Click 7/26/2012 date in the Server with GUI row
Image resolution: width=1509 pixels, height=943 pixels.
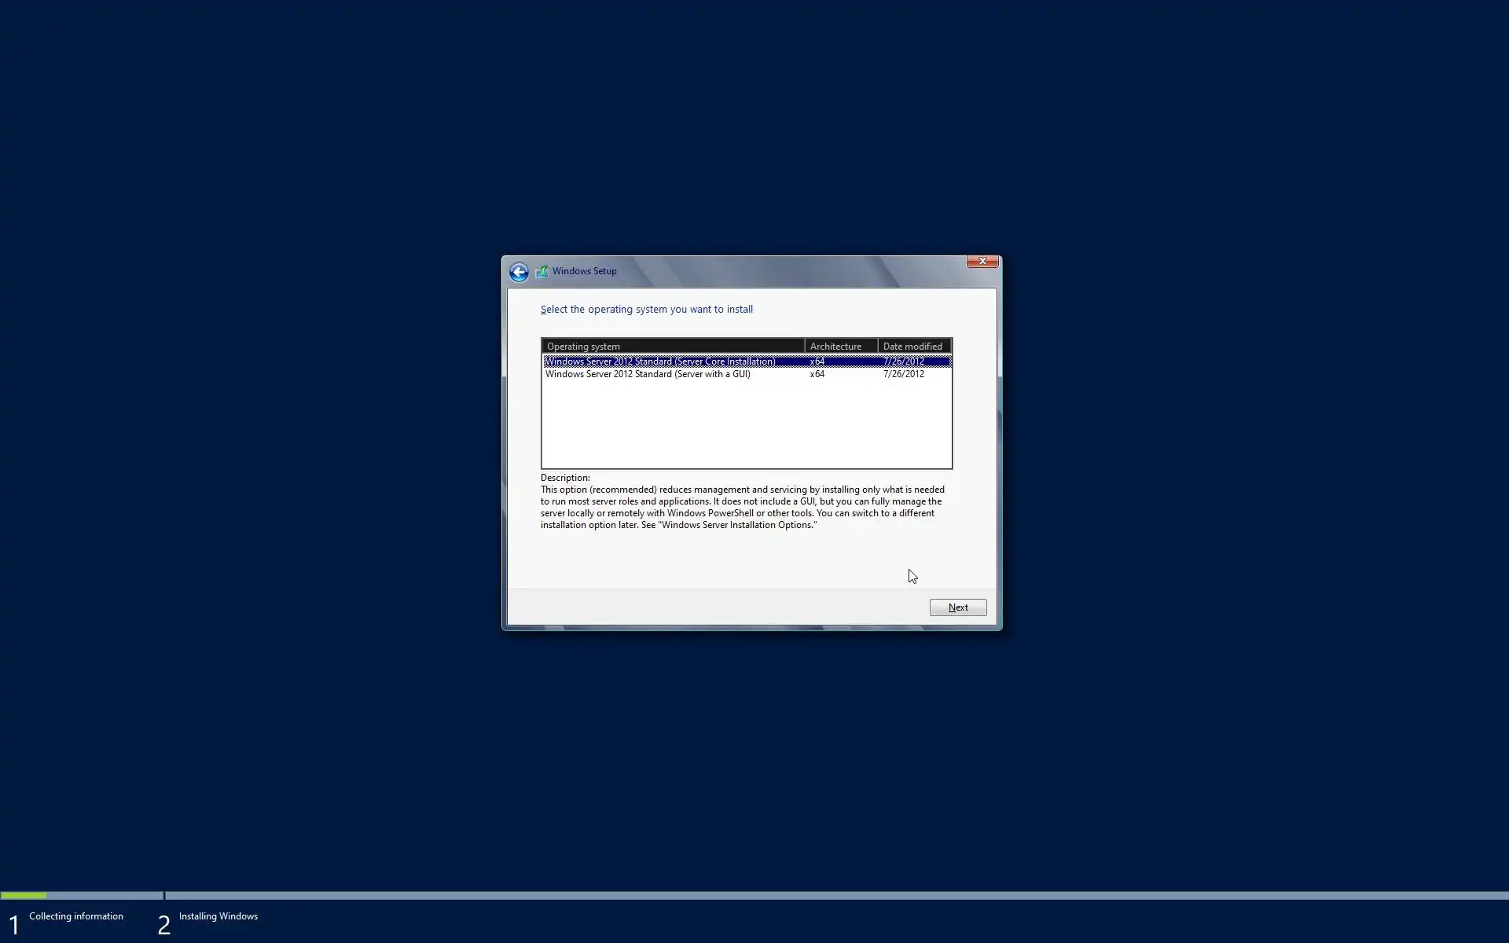904,374
